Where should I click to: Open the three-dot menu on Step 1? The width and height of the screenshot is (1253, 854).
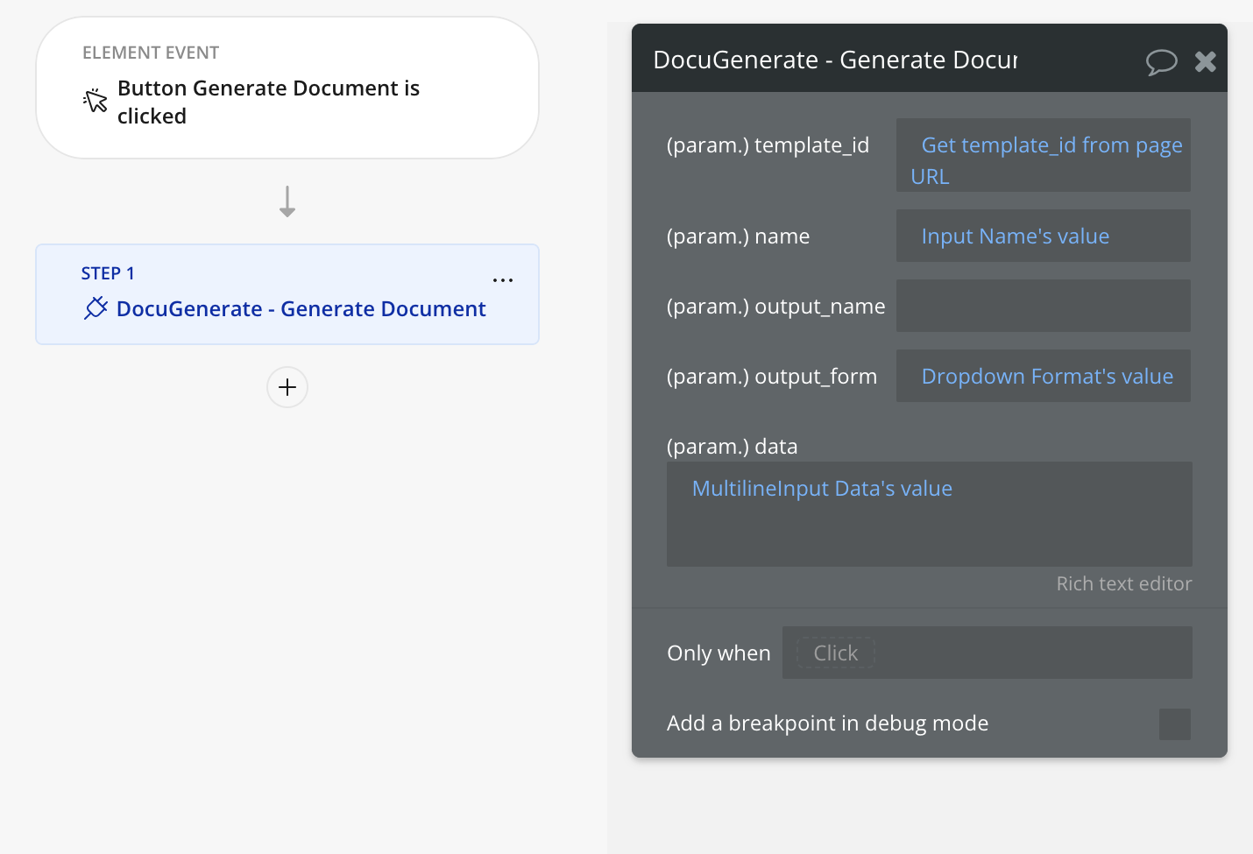click(503, 280)
